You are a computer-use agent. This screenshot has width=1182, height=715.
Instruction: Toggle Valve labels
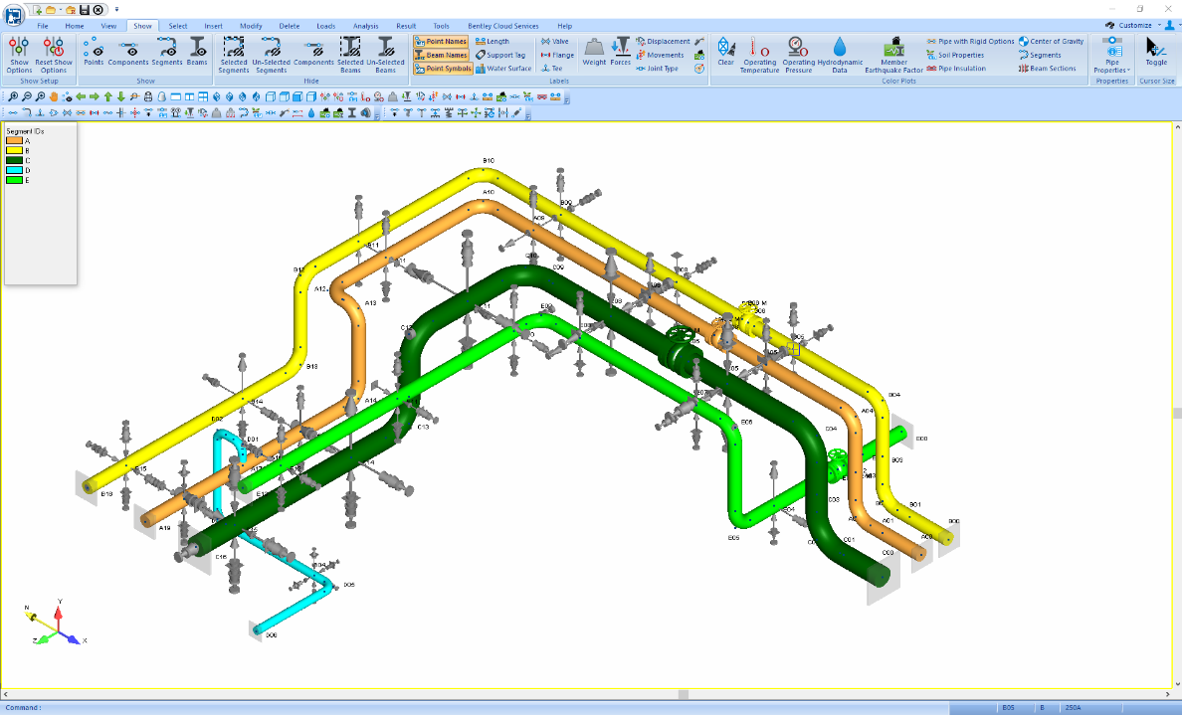(555, 42)
